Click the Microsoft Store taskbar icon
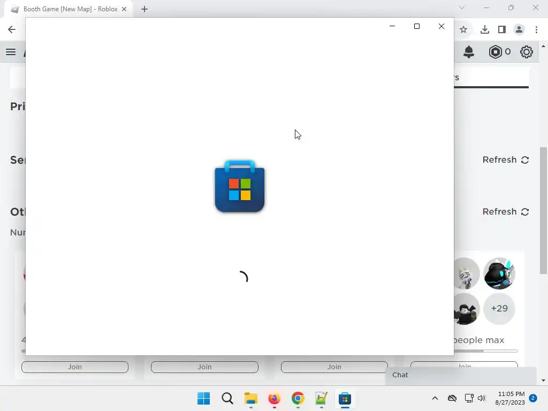The height and width of the screenshot is (411, 548). [345, 398]
